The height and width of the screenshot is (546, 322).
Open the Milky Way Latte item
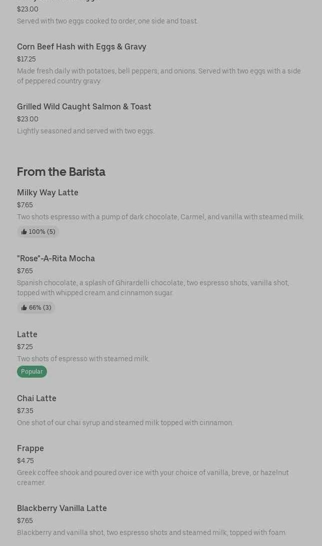(47, 192)
